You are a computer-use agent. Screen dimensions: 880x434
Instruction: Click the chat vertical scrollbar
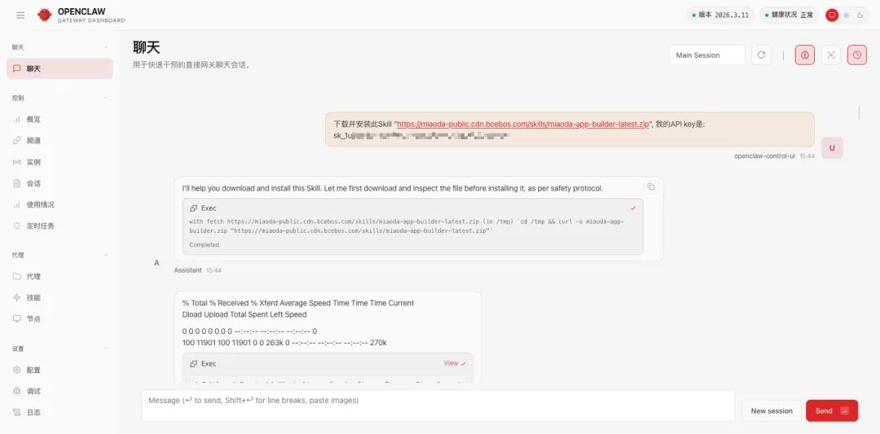(x=858, y=112)
